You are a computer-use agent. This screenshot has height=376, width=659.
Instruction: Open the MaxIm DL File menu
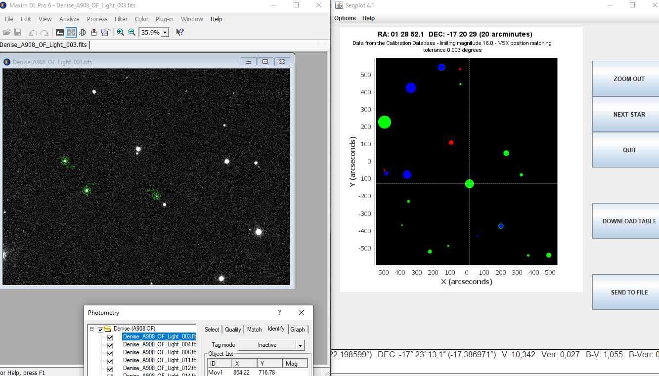click(x=9, y=19)
